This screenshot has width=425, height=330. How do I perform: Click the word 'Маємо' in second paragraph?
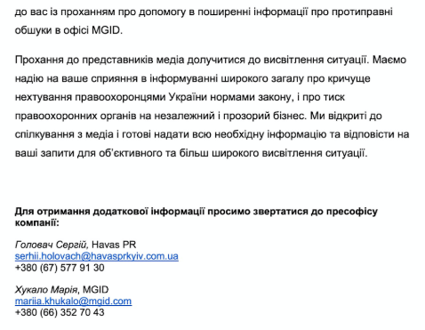(389, 60)
